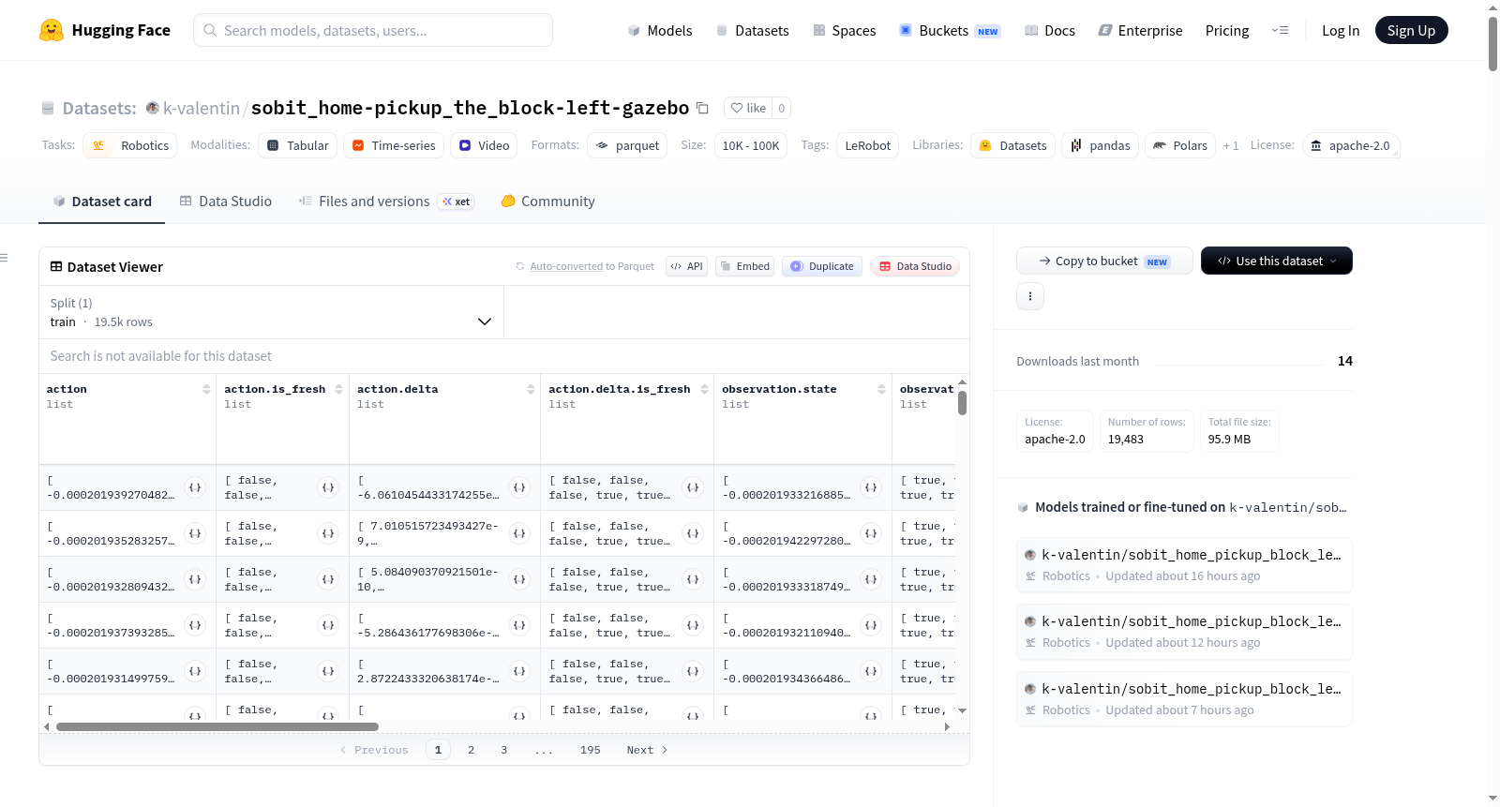1500x807 pixels.
Task: Open Spaces in top navigation
Action: point(844,30)
